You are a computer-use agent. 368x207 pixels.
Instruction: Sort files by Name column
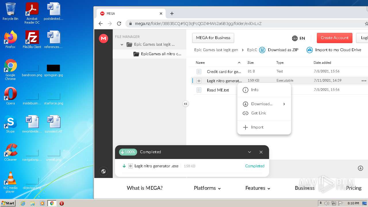[x=200, y=63]
